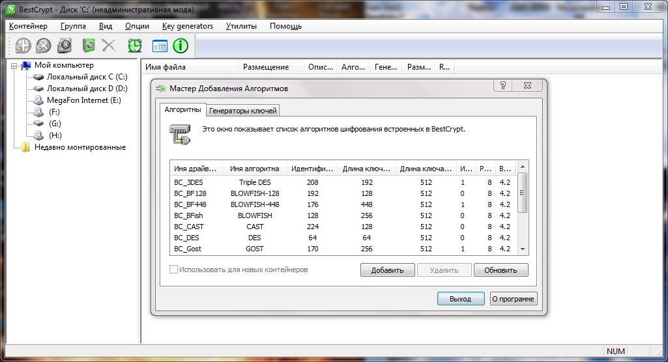This screenshot has width=668, height=362.
Task: Select the BC_Gost row
Action: (343, 249)
